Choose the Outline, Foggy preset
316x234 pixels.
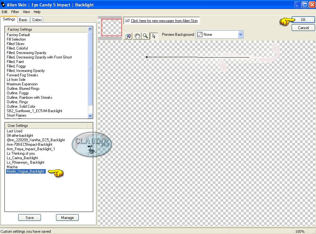click(18, 93)
